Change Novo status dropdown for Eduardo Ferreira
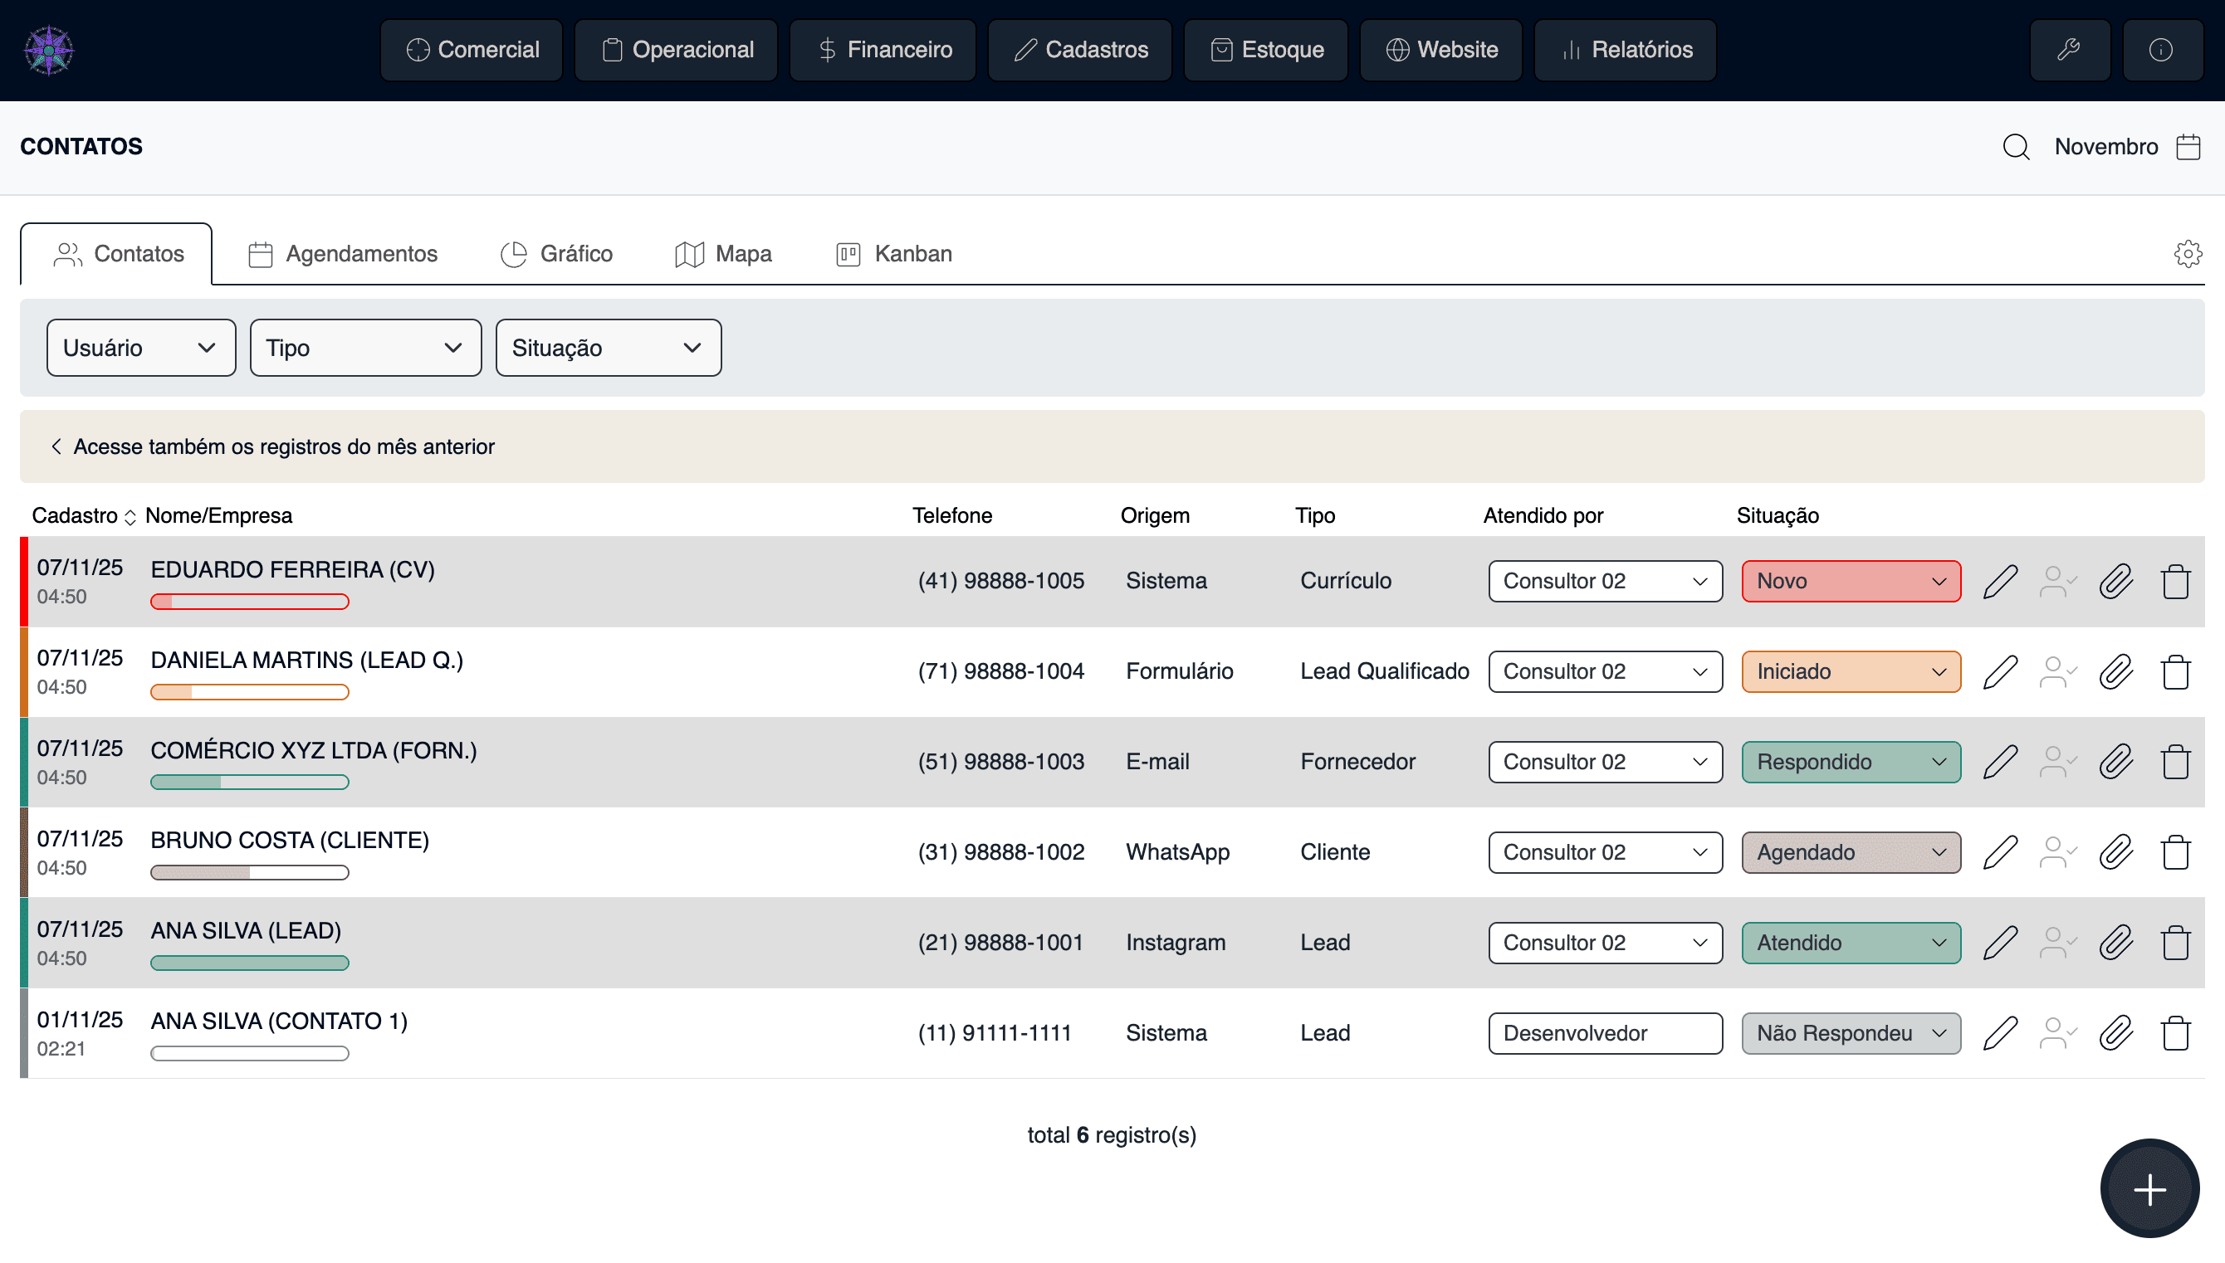Image resolution: width=2225 pixels, height=1263 pixels. 1850,580
